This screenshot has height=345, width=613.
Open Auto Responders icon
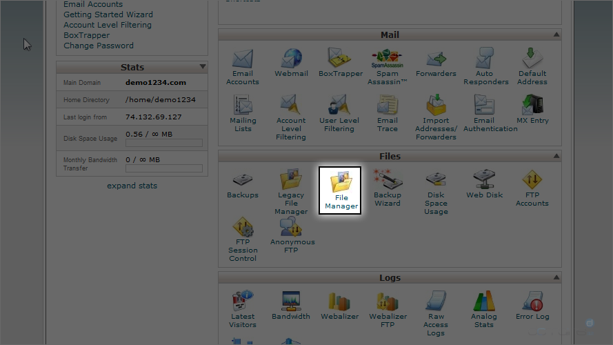[x=484, y=67]
